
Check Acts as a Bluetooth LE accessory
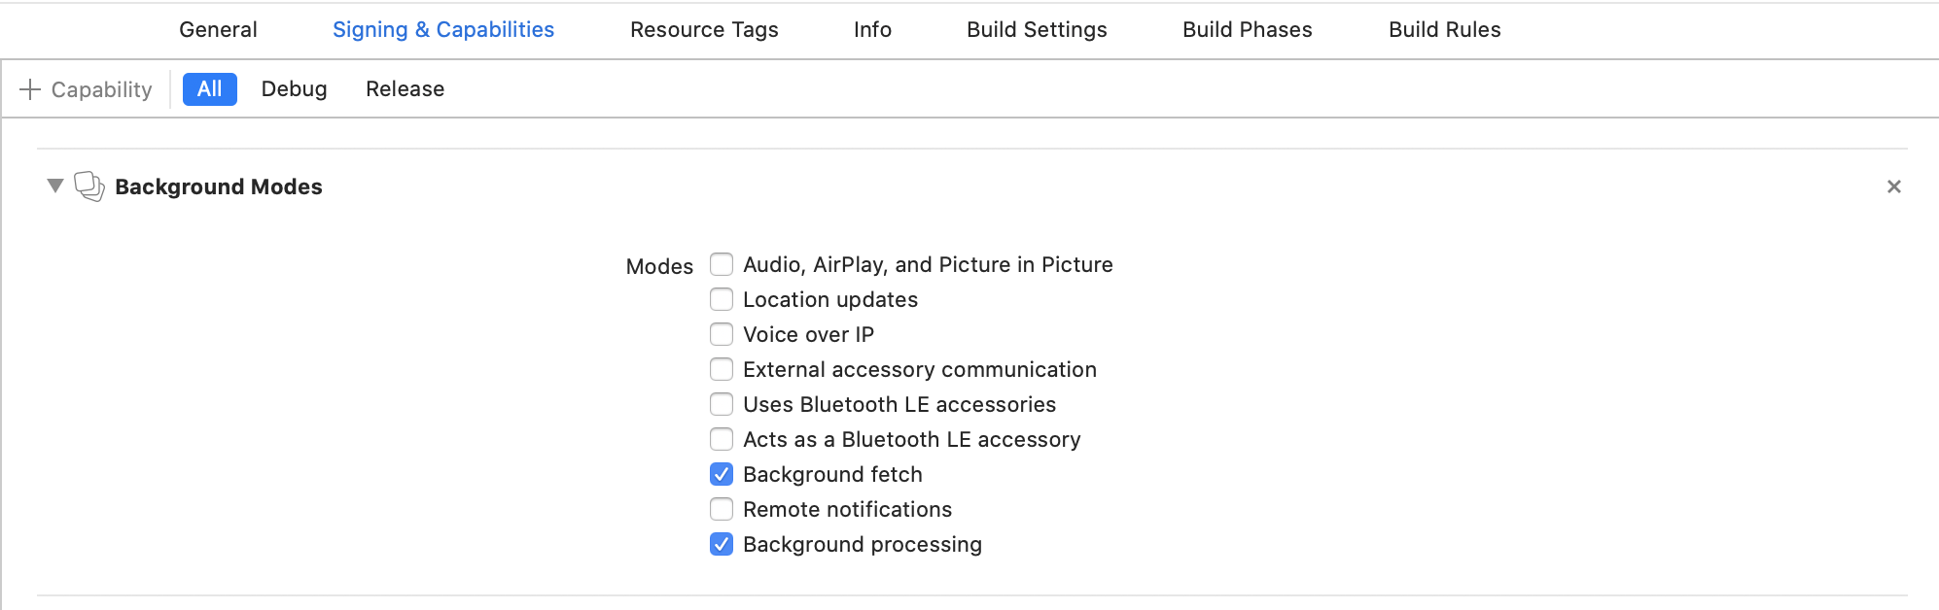(722, 439)
